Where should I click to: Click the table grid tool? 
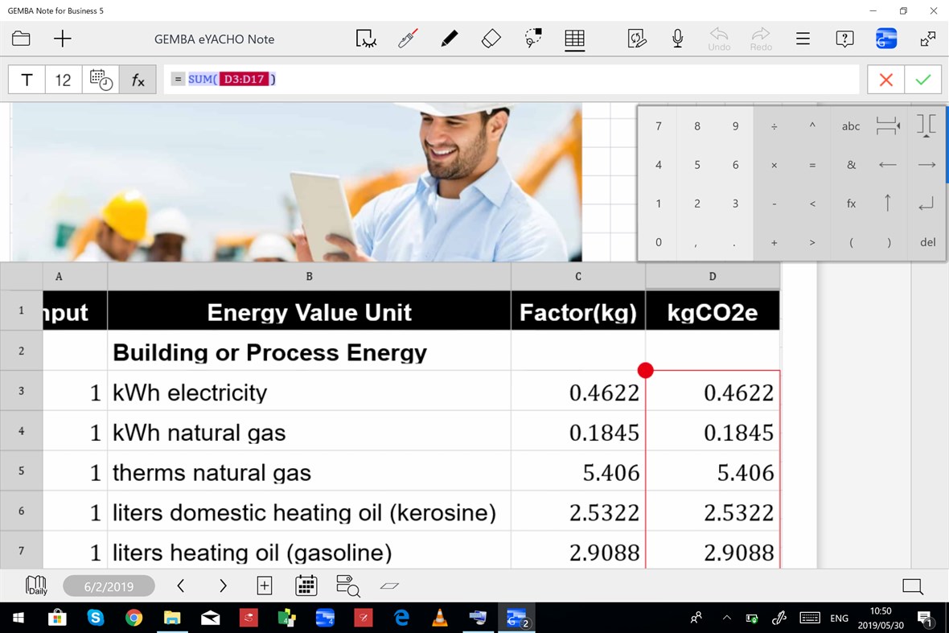point(574,39)
